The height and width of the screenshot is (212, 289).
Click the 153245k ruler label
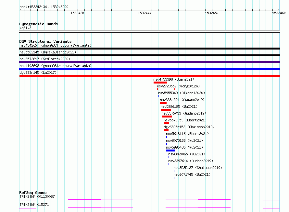coord(212,13)
